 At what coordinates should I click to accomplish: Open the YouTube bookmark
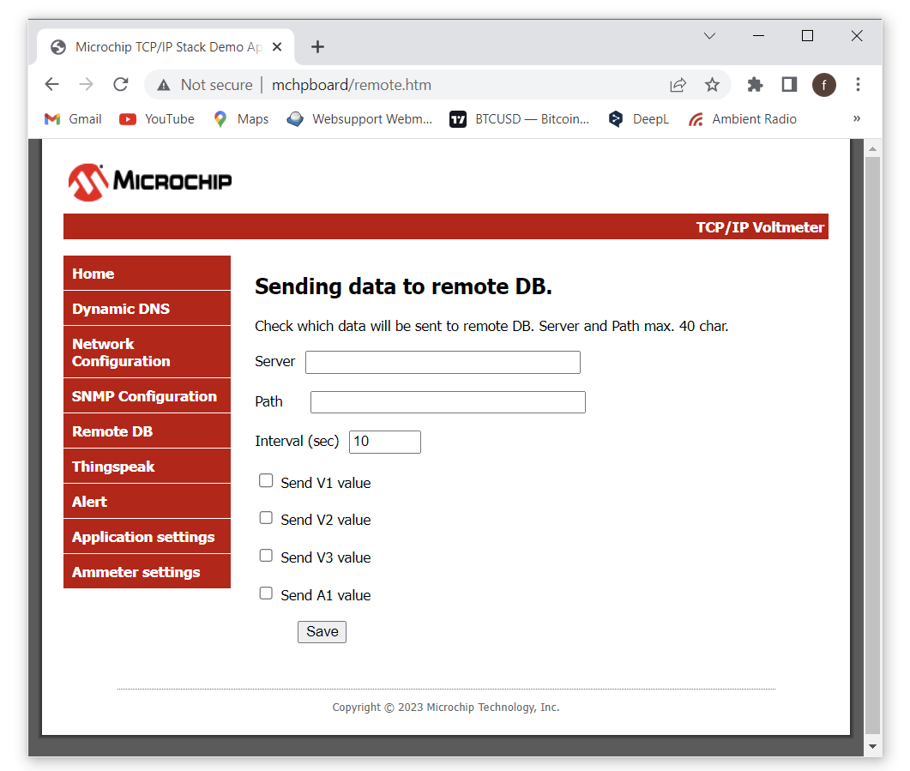click(x=157, y=119)
